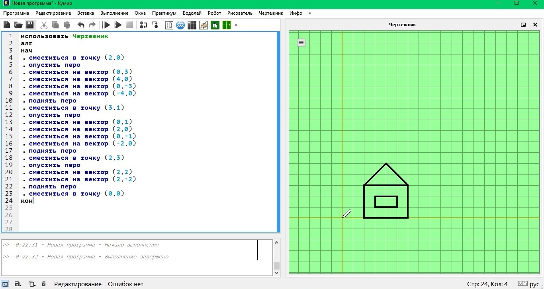The height and width of the screenshot is (289, 544).
Task: Open the copy console output dropdown
Action: (32, 284)
